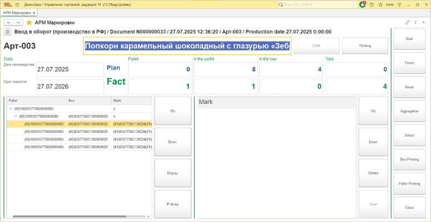Image resolution: width=431 pixels, height=222 pixels.
Task: Click the Down button beside the pallet tree
Action: click(x=172, y=142)
